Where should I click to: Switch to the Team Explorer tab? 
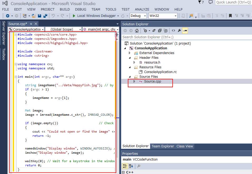(163, 146)
